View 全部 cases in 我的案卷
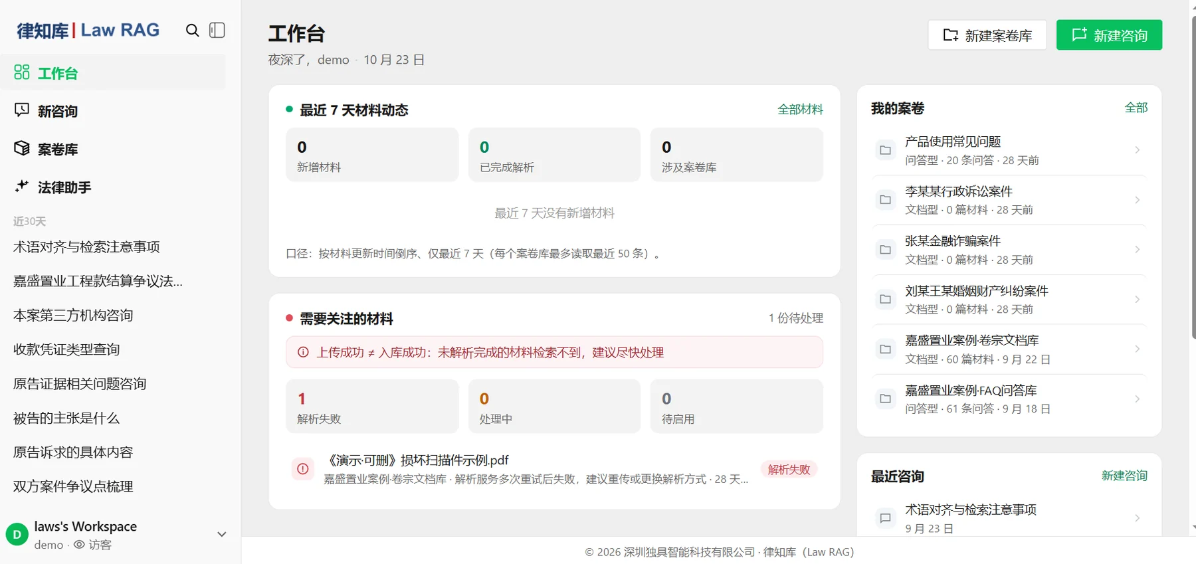The image size is (1196, 564). (1136, 108)
